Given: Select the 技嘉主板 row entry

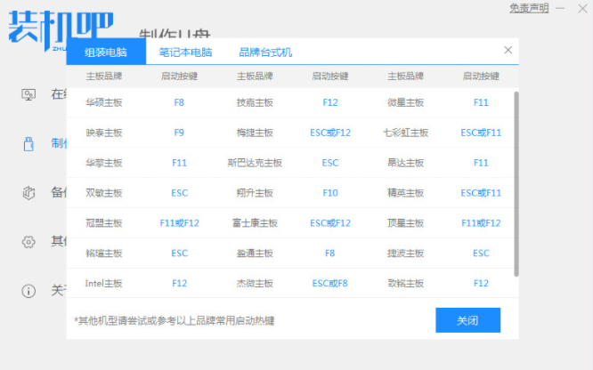Looking at the screenshot, I should [255, 103].
